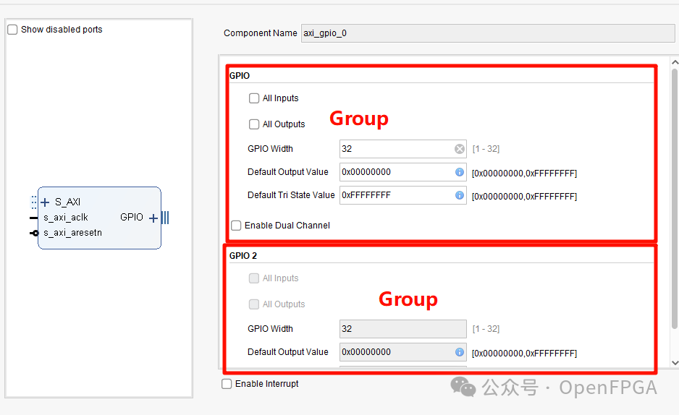The height and width of the screenshot is (415, 679).
Task: Open info icon in GPIO 2 Default Output Value field
Action: coord(460,352)
